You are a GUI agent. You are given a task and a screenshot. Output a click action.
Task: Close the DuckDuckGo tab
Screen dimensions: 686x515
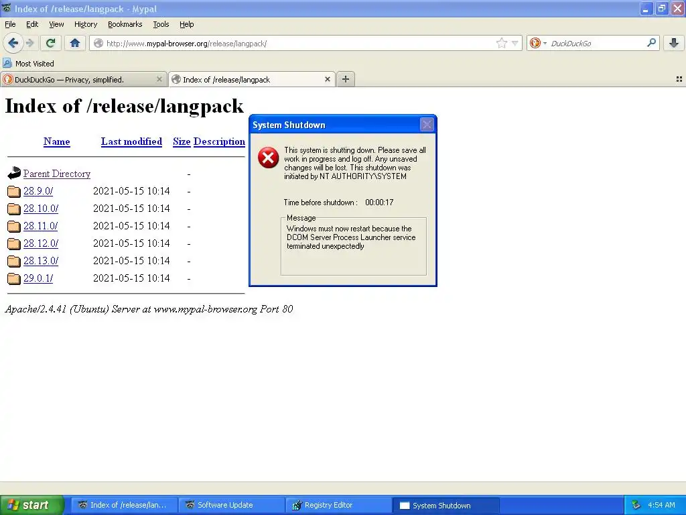pos(159,79)
